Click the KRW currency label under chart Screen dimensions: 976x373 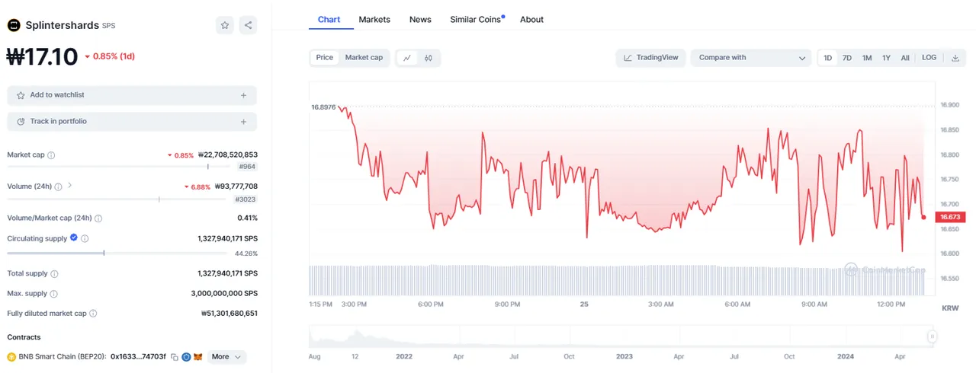950,308
